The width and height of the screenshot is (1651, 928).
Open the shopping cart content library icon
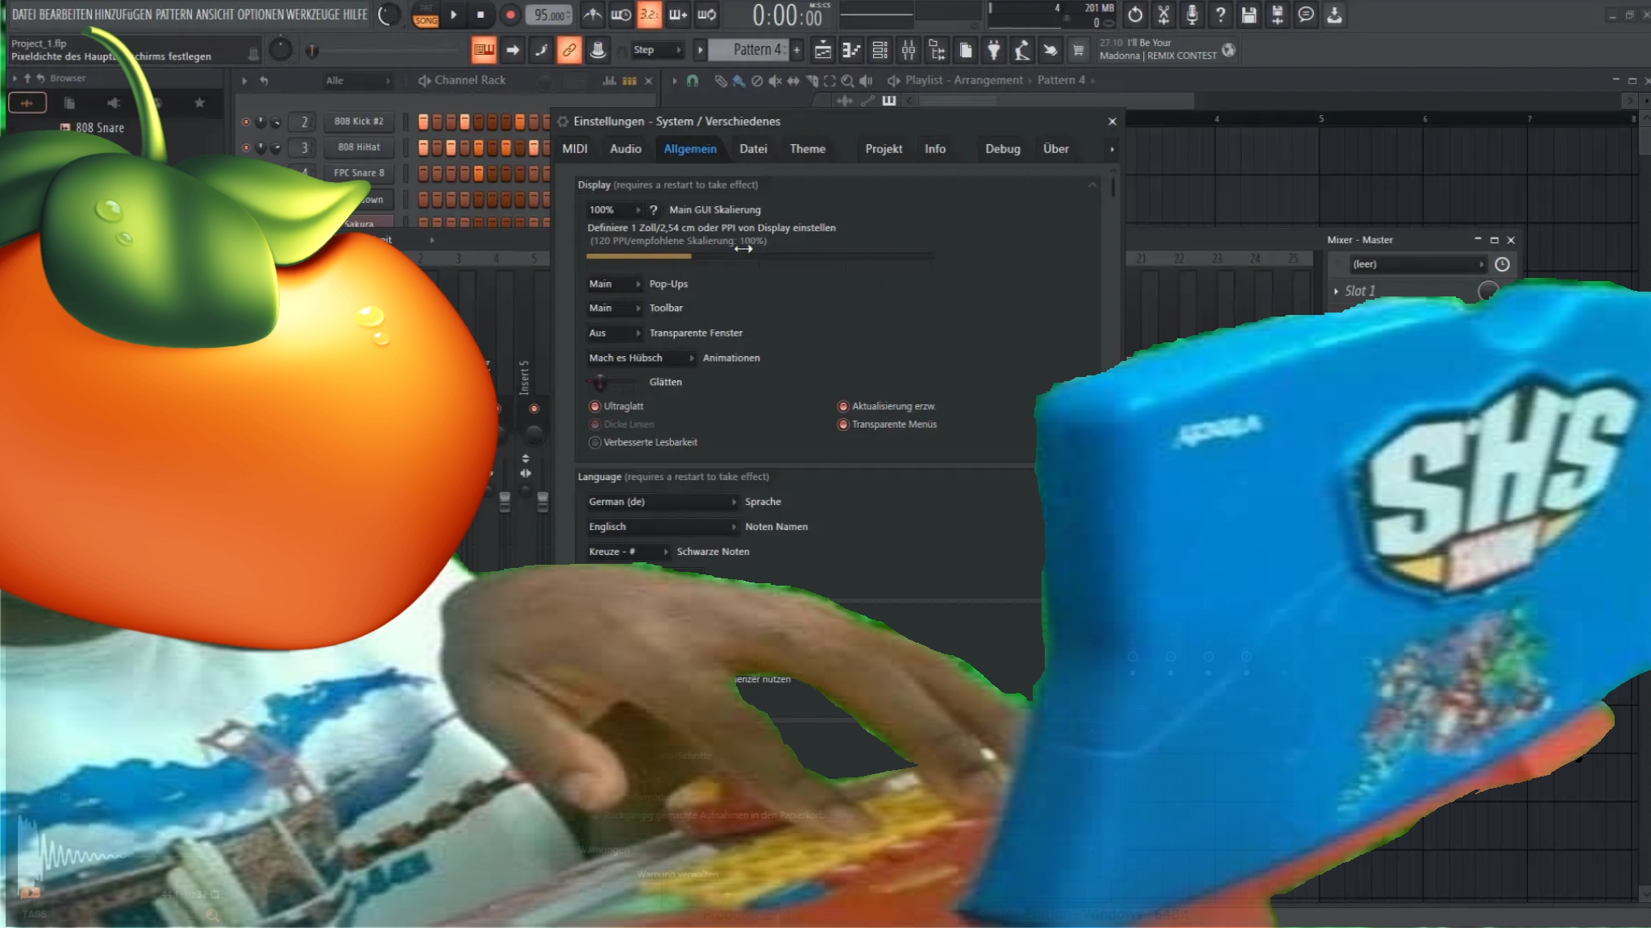1078,51
